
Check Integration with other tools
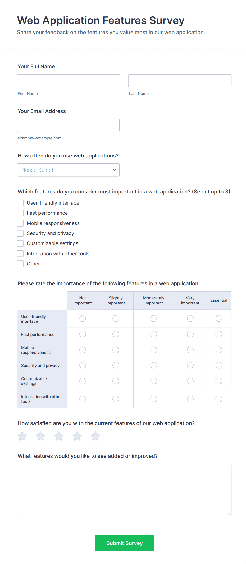point(20,254)
